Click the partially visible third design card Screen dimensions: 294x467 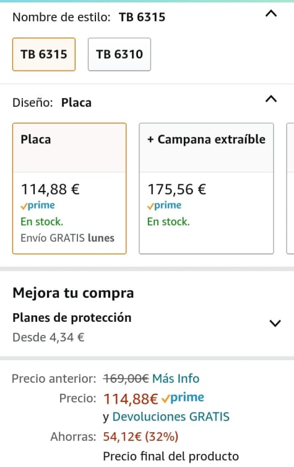(290, 189)
